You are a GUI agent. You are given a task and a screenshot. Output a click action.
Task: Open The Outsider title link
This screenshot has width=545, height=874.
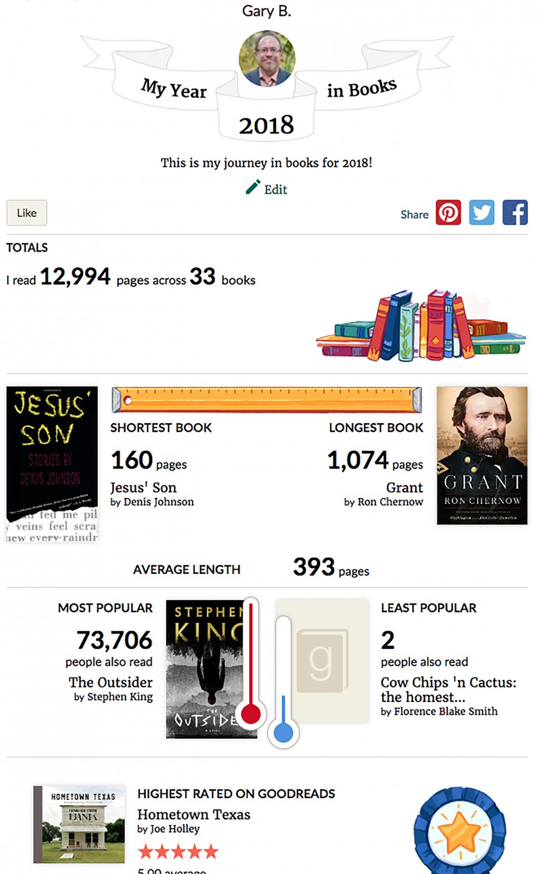point(111,682)
